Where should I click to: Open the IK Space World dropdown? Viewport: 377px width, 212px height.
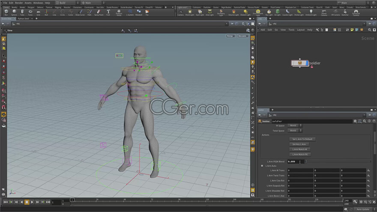click(x=295, y=125)
